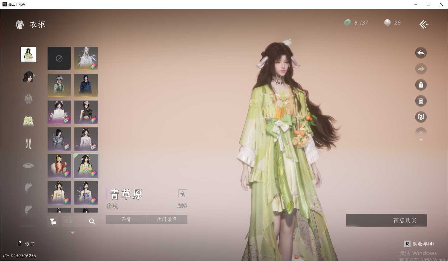
Task: Select the white-haired icy outfit thumbnail
Action: 86,59
